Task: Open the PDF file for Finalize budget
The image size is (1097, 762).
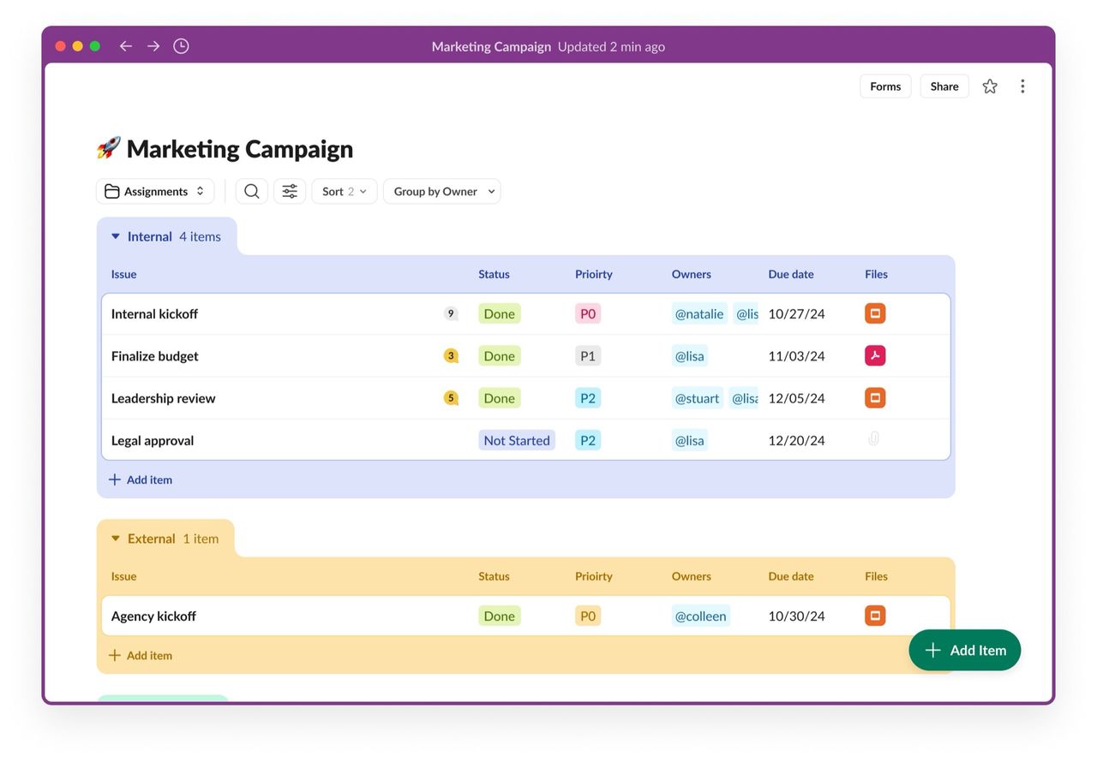Action: pos(875,356)
